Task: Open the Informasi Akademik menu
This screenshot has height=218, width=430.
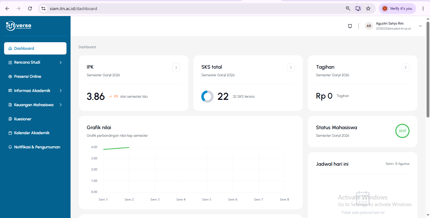Action: (35, 91)
